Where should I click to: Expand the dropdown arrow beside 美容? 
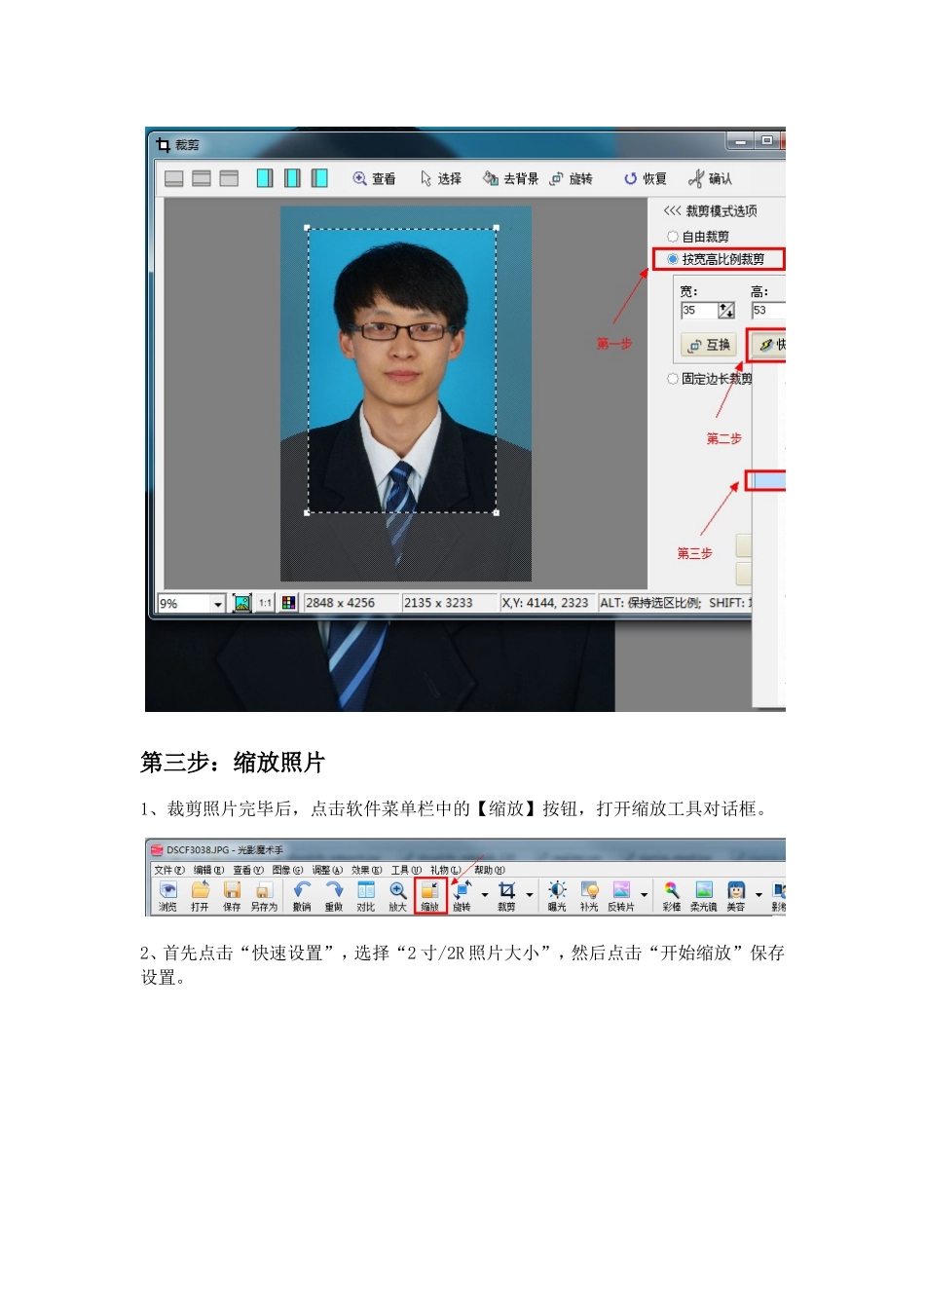758,895
